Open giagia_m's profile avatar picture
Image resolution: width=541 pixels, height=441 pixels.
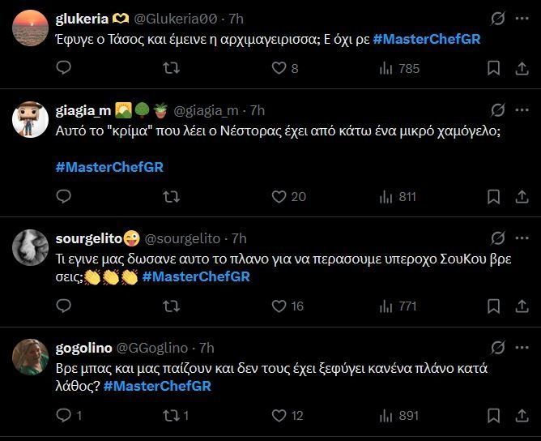coord(31,118)
